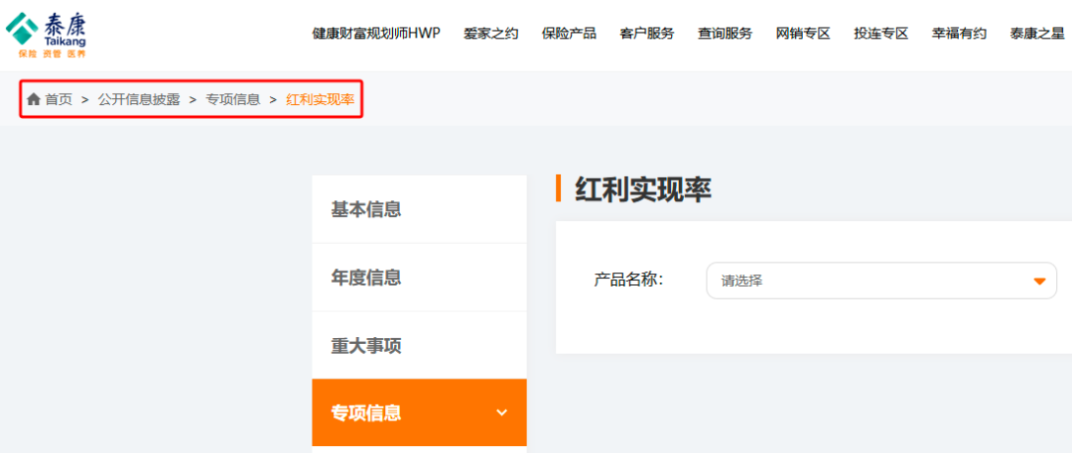
Task: Open 保险产品 navigation item
Action: (569, 34)
